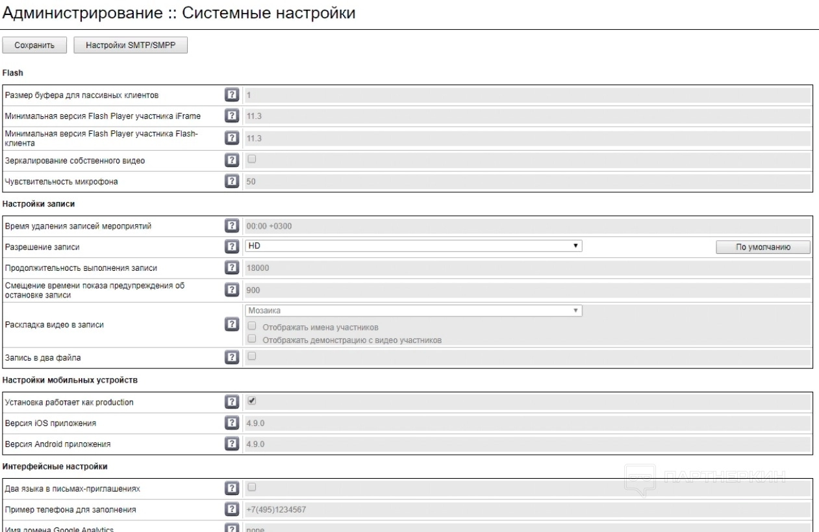This screenshot has width=819, height=532.
Task: Open the Разрешение записи HD dropdown
Action: pos(414,246)
